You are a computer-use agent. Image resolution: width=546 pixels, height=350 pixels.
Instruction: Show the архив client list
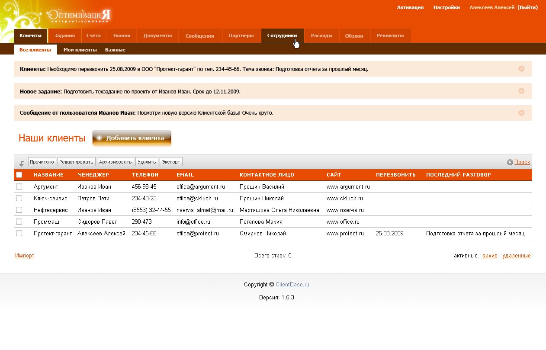pyautogui.click(x=490, y=256)
